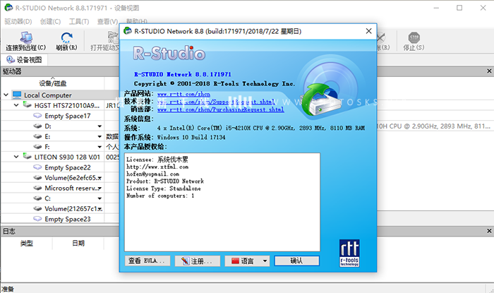Click the Log Date (日期) column header
This screenshot has width=494, height=293.
click(78, 243)
